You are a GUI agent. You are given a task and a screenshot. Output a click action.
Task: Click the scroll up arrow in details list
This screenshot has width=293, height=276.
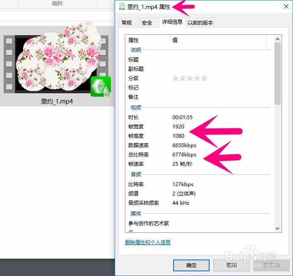point(277,39)
